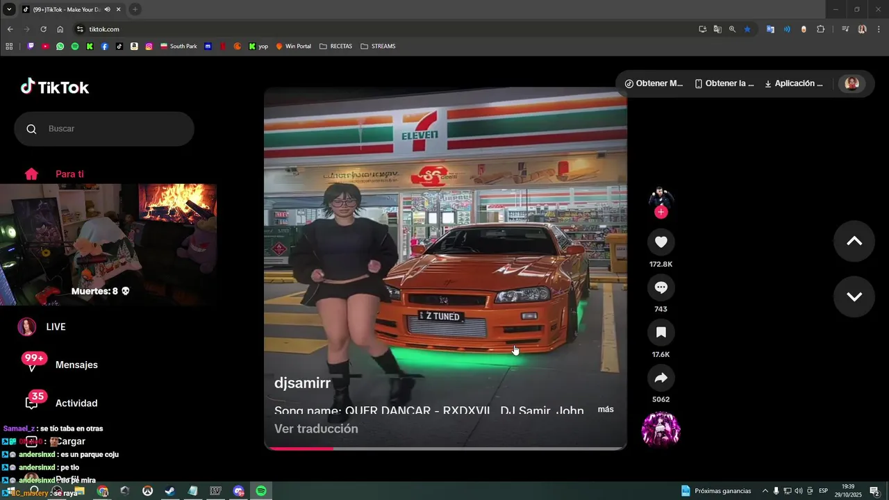Open the Amazon bookmark
The height and width of the screenshot is (500, 889).
134,47
